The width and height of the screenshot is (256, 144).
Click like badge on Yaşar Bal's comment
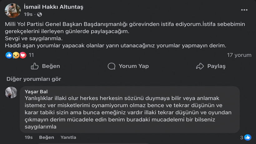click(248, 137)
